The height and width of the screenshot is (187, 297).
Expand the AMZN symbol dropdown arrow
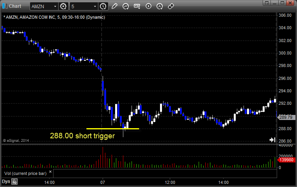[x=55, y=7]
